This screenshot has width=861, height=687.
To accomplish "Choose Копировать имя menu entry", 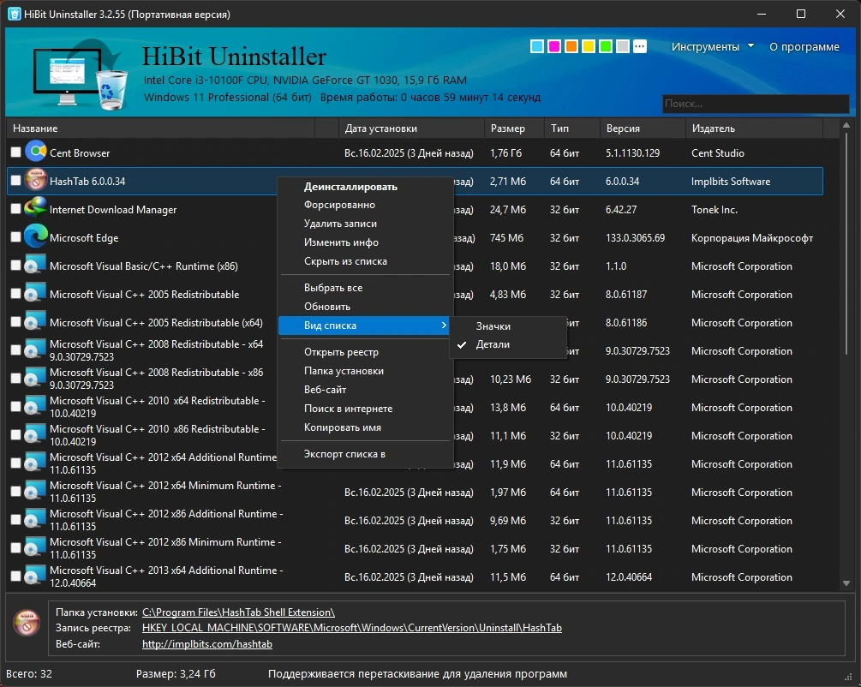I will [x=364, y=427].
